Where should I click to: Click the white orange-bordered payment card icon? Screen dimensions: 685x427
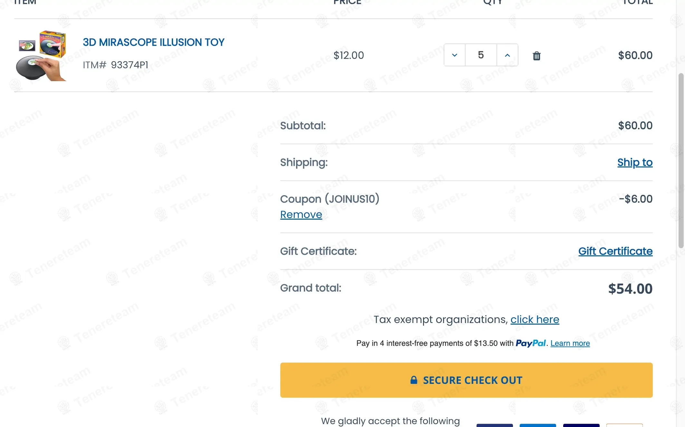(x=624, y=425)
